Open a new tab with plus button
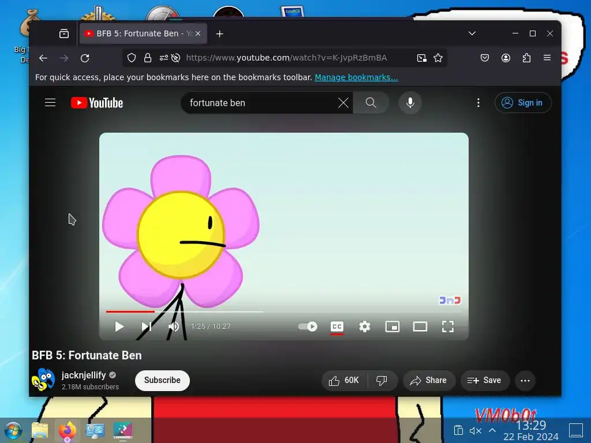This screenshot has height=443, width=591. tap(220, 34)
